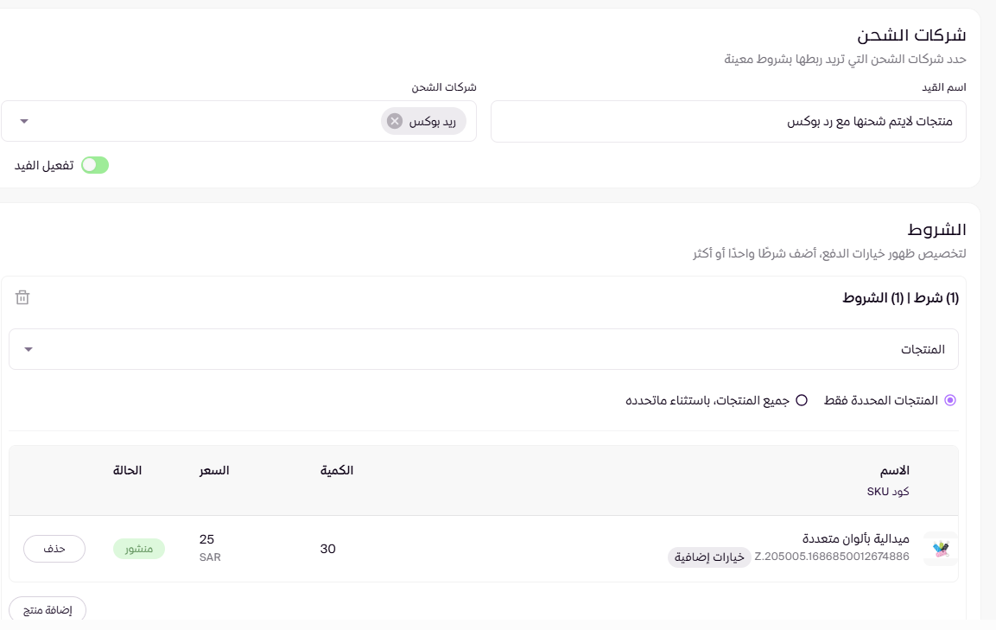Click the حذف button for the product
This screenshot has width=996, height=630.
54,549
